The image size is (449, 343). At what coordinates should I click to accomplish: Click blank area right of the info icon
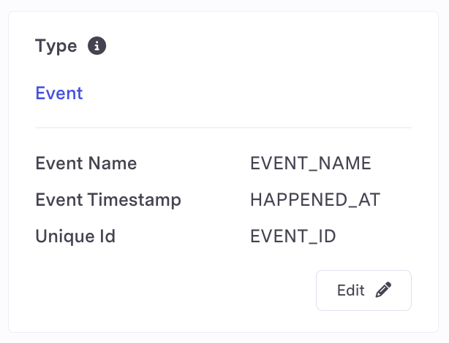(256, 46)
